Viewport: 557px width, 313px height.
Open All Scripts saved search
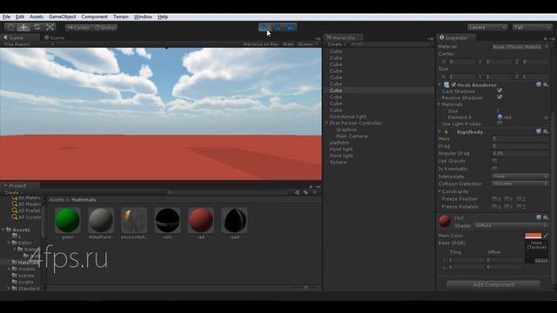26,217
